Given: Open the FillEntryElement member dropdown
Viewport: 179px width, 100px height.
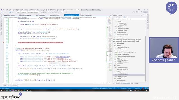Looking at the screenshot, I should click(x=89, y=17).
